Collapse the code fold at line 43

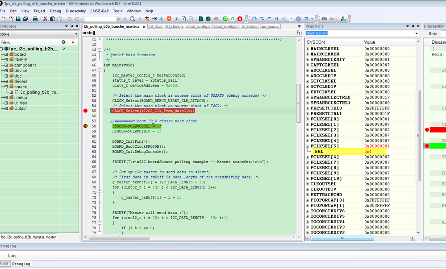pos(100,50)
